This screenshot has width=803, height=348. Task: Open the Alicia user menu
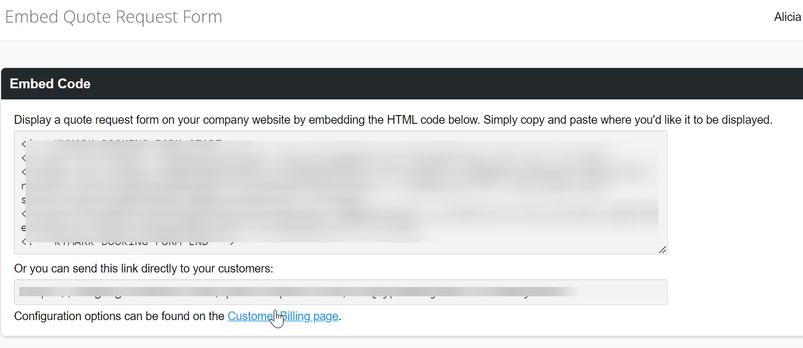[x=788, y=17]
